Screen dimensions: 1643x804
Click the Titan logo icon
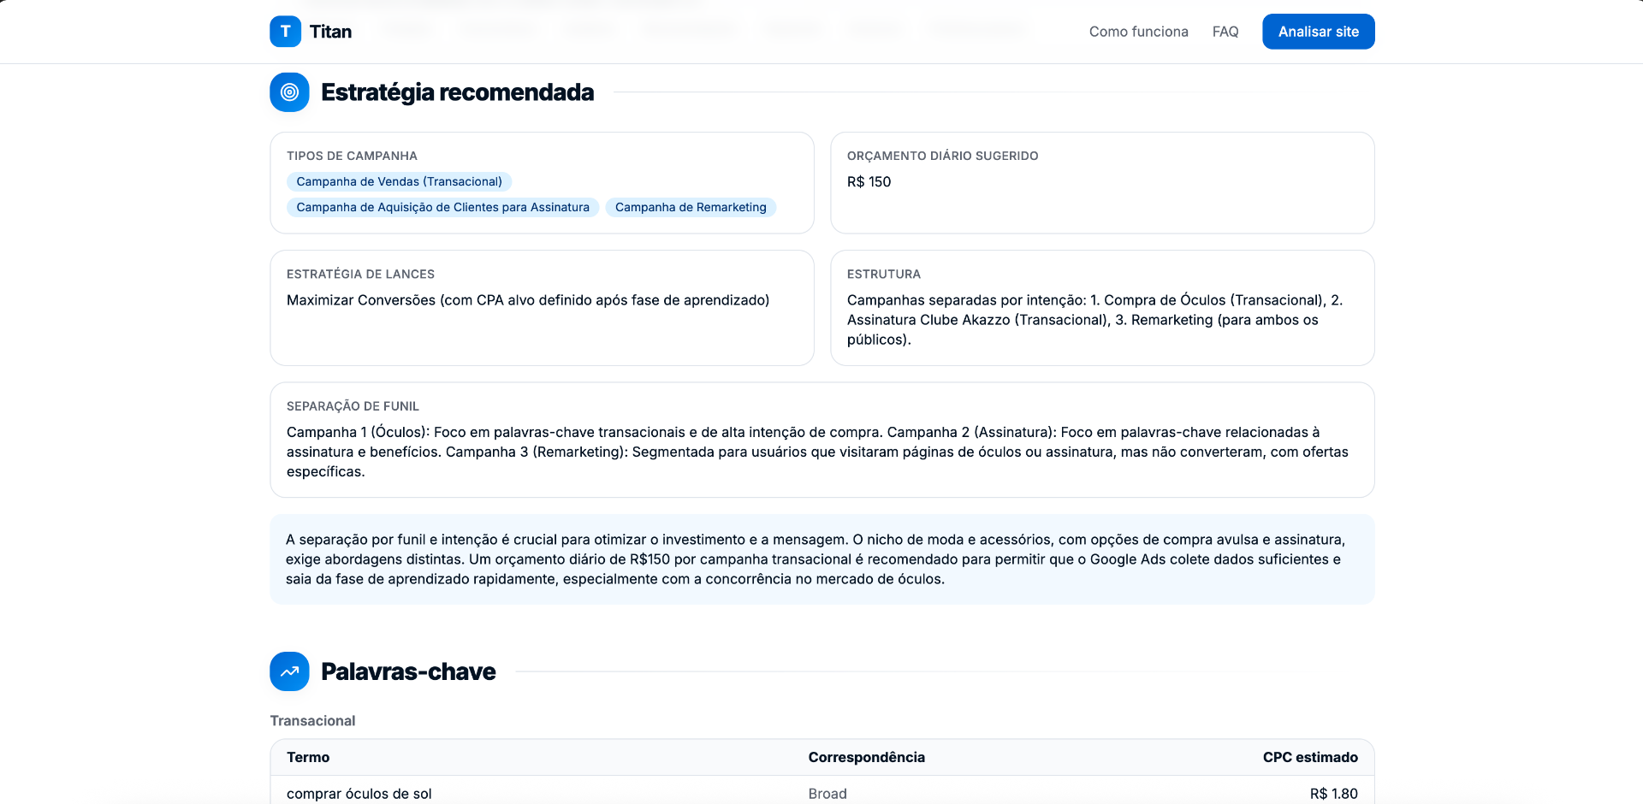285,32
